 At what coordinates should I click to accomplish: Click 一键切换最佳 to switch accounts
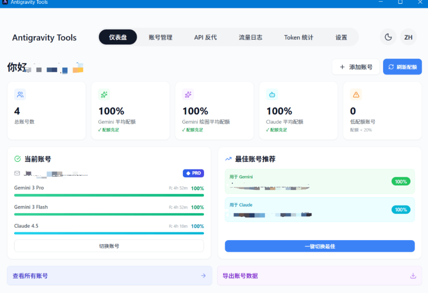click(319, 246)
